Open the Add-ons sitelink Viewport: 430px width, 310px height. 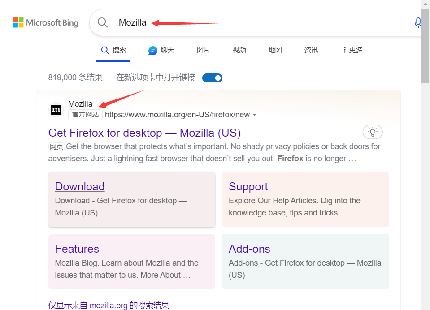(x=249, y=249)
